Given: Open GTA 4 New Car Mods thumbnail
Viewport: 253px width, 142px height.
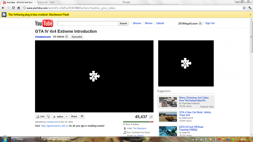Looking at the screenshot, I should tap(168, 116).
